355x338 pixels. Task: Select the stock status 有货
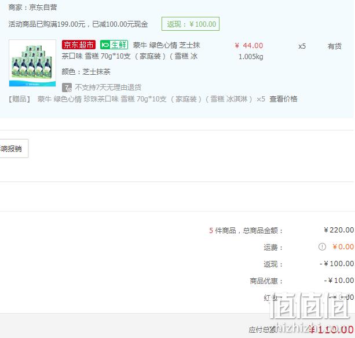tap(334, 46)
